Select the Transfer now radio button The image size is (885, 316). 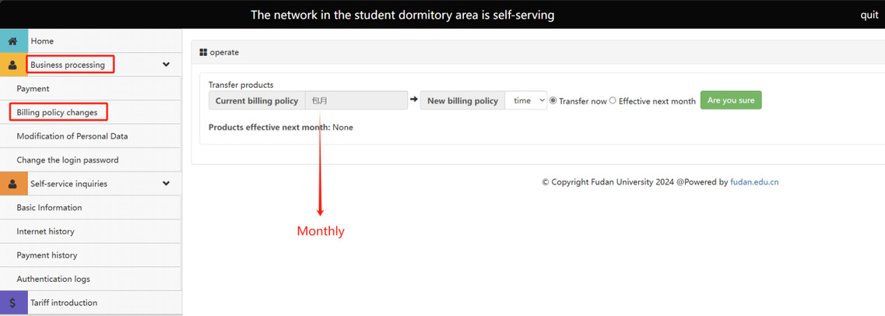pos(553,100)
